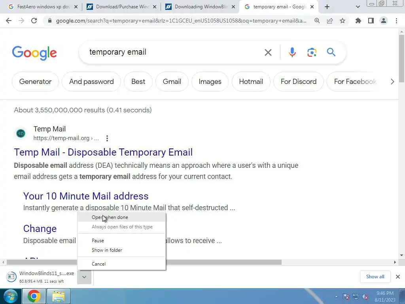Open the Chrome profile avatar
The height and width of the screenshot is (304, 405).
[x=384, y=21]
